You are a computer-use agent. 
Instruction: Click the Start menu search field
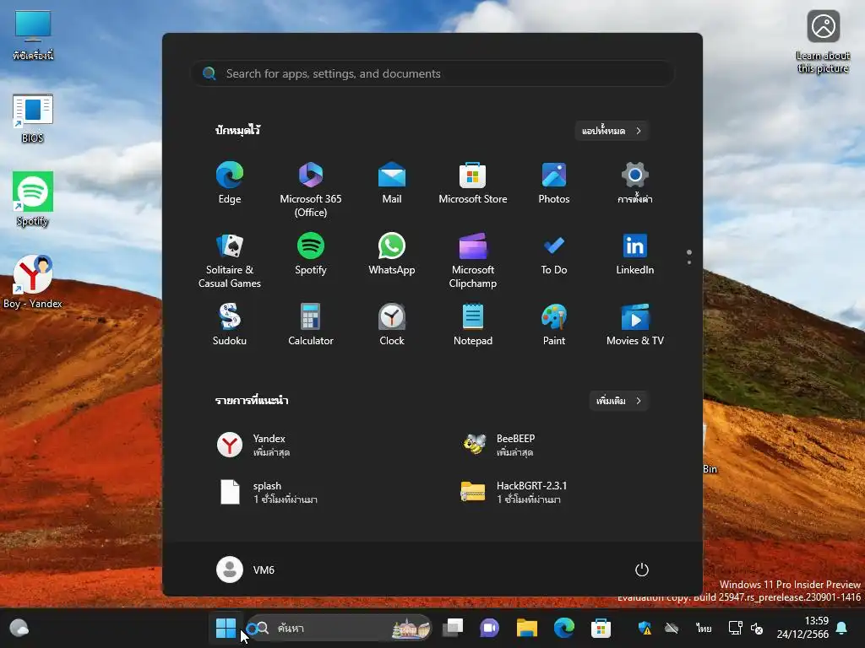(432, 73)
